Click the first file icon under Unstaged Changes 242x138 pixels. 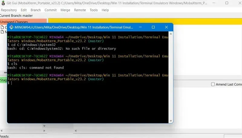tap(2, 27)
